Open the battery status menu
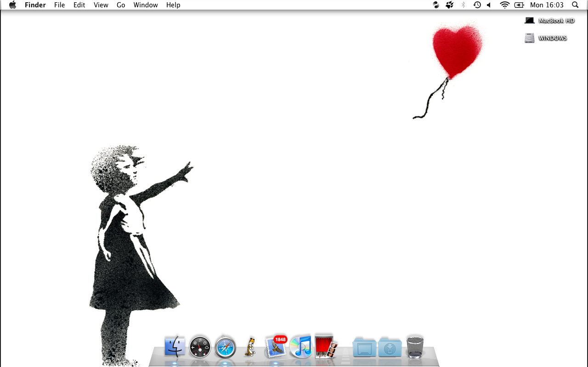Screen dimensions: 588x367 click(x=519, y=5)
